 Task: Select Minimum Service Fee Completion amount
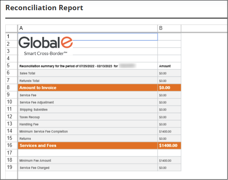169,131
